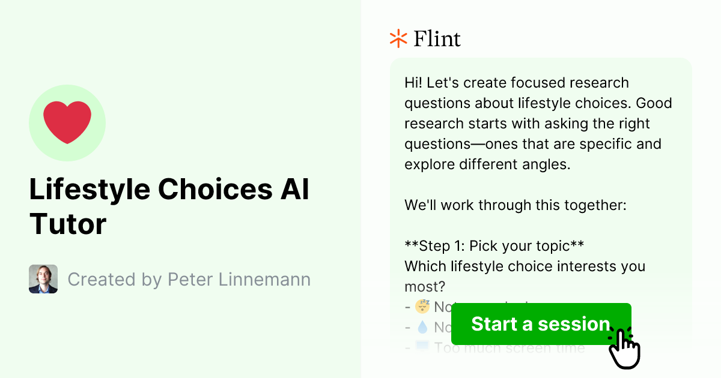Select the water droplet emoji option
Image resolution: width=721 pixels, height=378 pixels.
click(422, 327)
